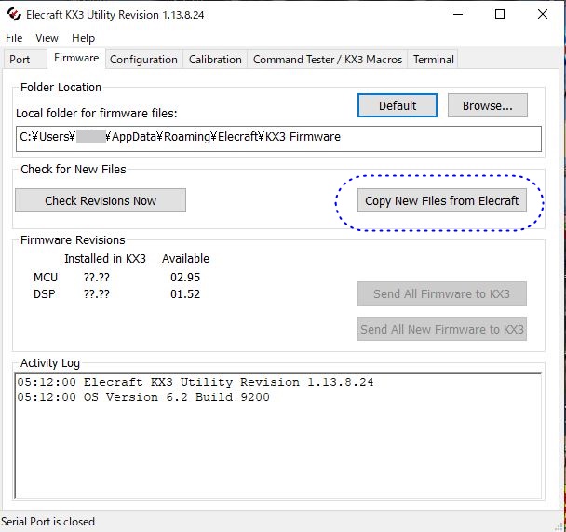
Task: Switch to the Terminal tab
Action: 434,60
